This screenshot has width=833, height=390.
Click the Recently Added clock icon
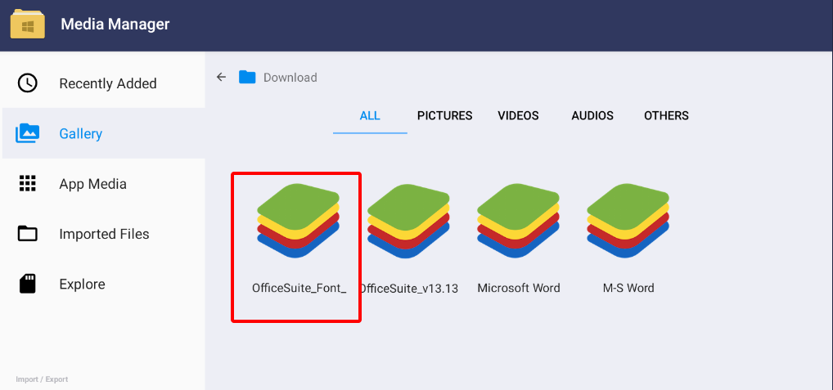[x=28, y=83]
